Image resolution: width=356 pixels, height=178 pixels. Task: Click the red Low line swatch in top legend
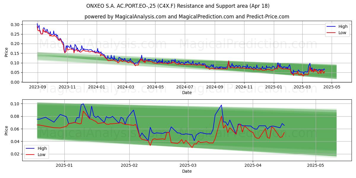pos(331,33)
